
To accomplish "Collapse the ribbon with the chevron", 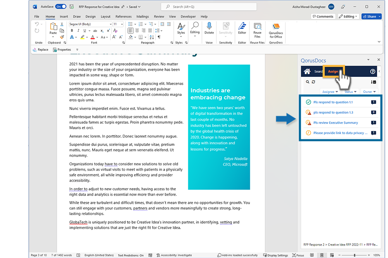I will coord(379,42).
